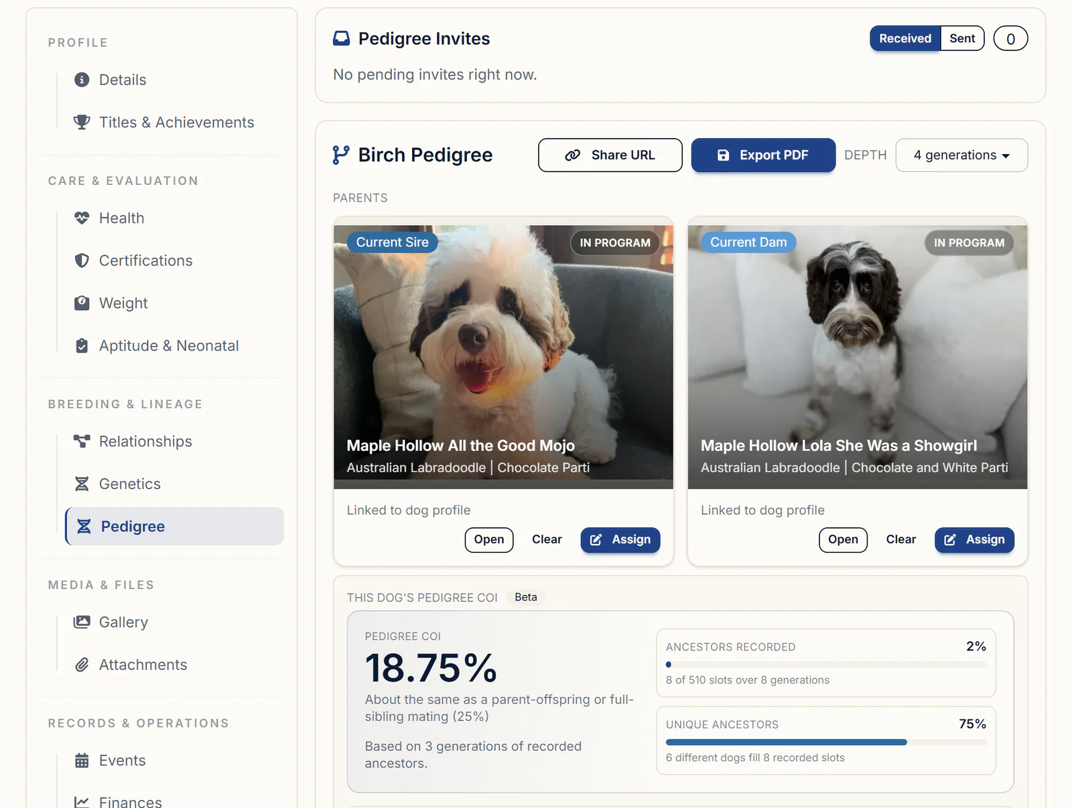
Task: Click the shield Certifications icon
Action: (x=82, y=261)
